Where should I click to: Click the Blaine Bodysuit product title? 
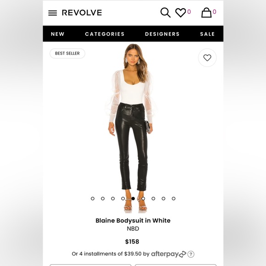click(133, 221)
